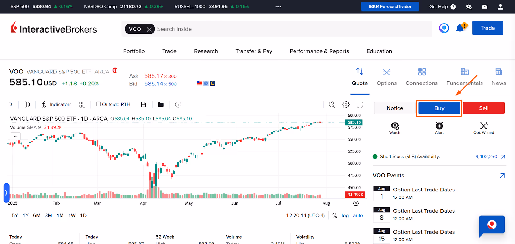Open the Portfolio menu

click(134, 51)
